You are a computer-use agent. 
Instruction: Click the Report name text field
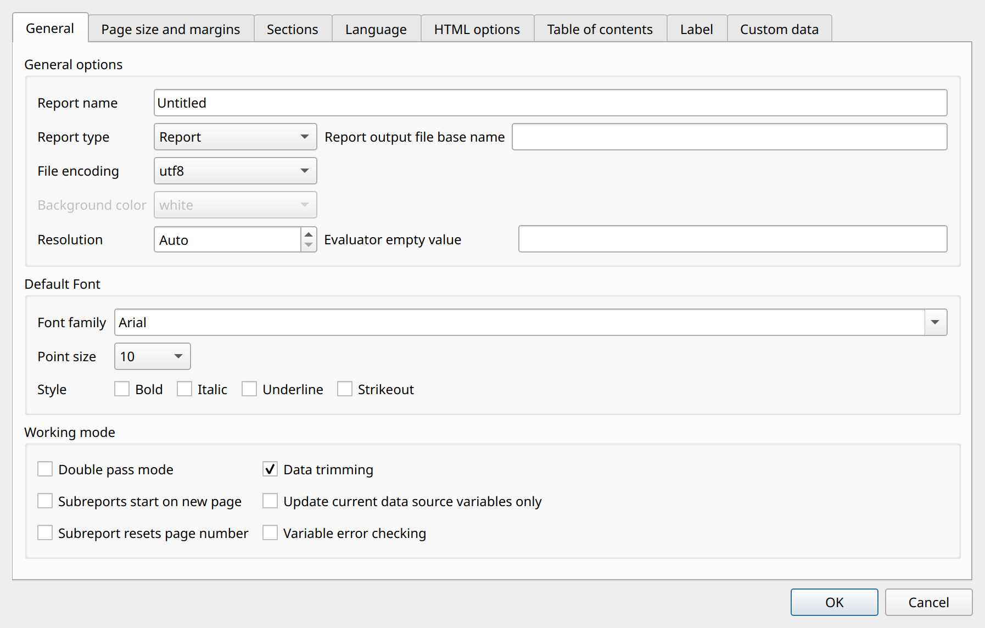pos(550,103)
